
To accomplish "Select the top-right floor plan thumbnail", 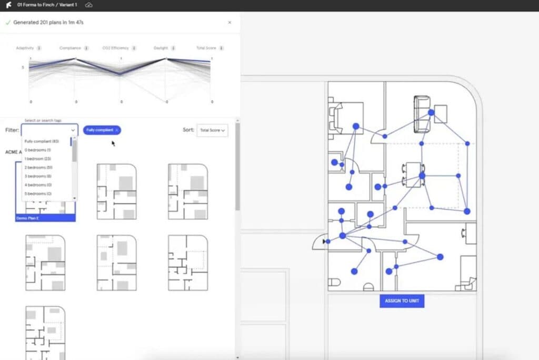I will (x=188, y=191).
